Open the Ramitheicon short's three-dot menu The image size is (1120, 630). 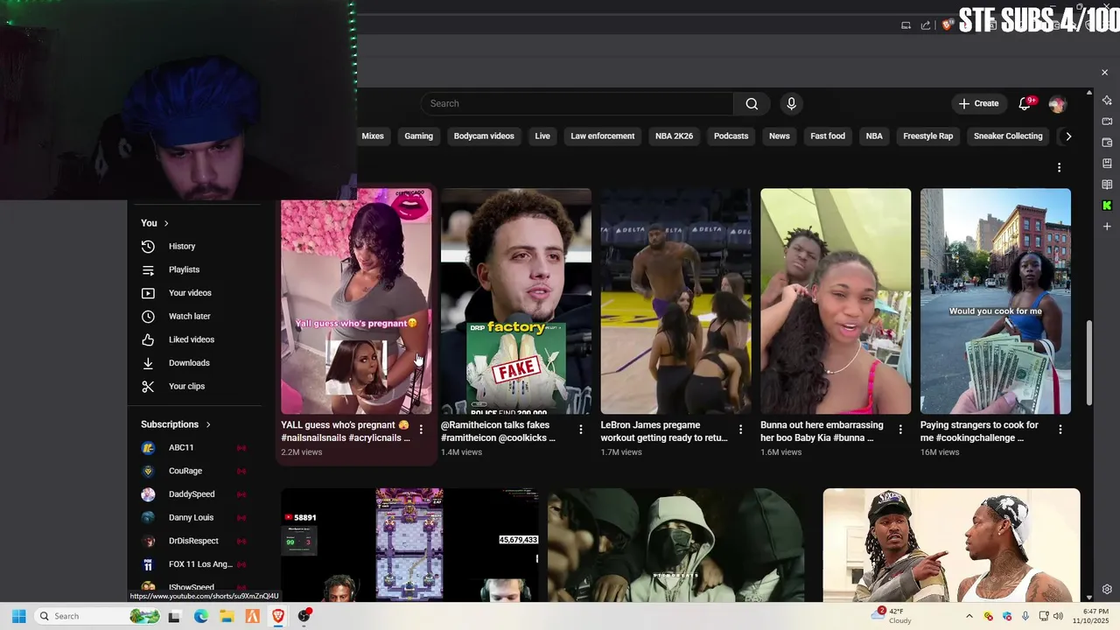coord(581,430)
